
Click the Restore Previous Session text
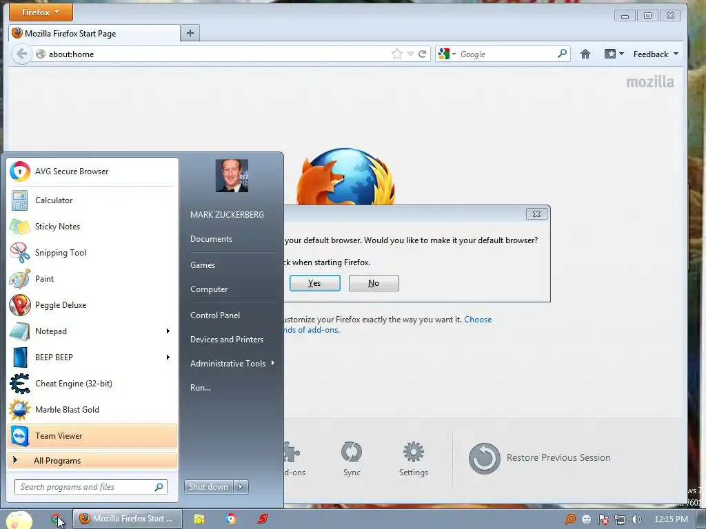tap(558, 457)
